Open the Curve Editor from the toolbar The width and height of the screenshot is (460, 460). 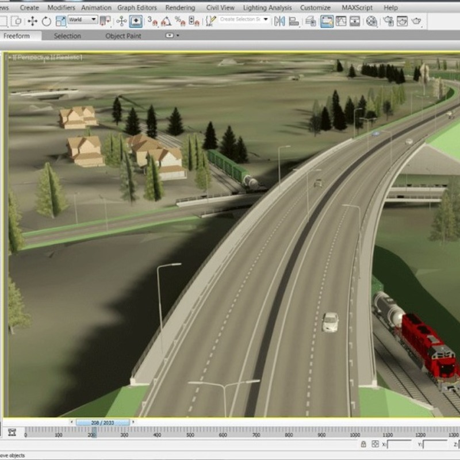point(341,21)
